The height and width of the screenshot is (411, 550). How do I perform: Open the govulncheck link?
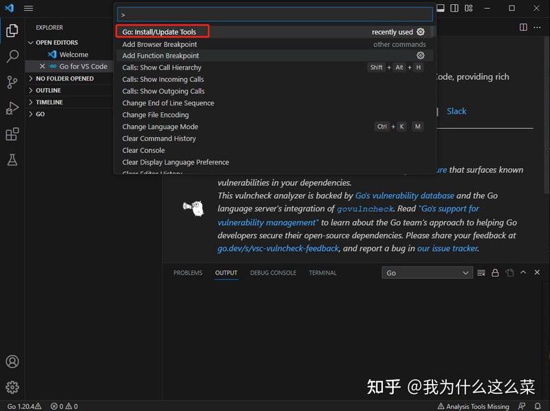(x=365, y=209)
